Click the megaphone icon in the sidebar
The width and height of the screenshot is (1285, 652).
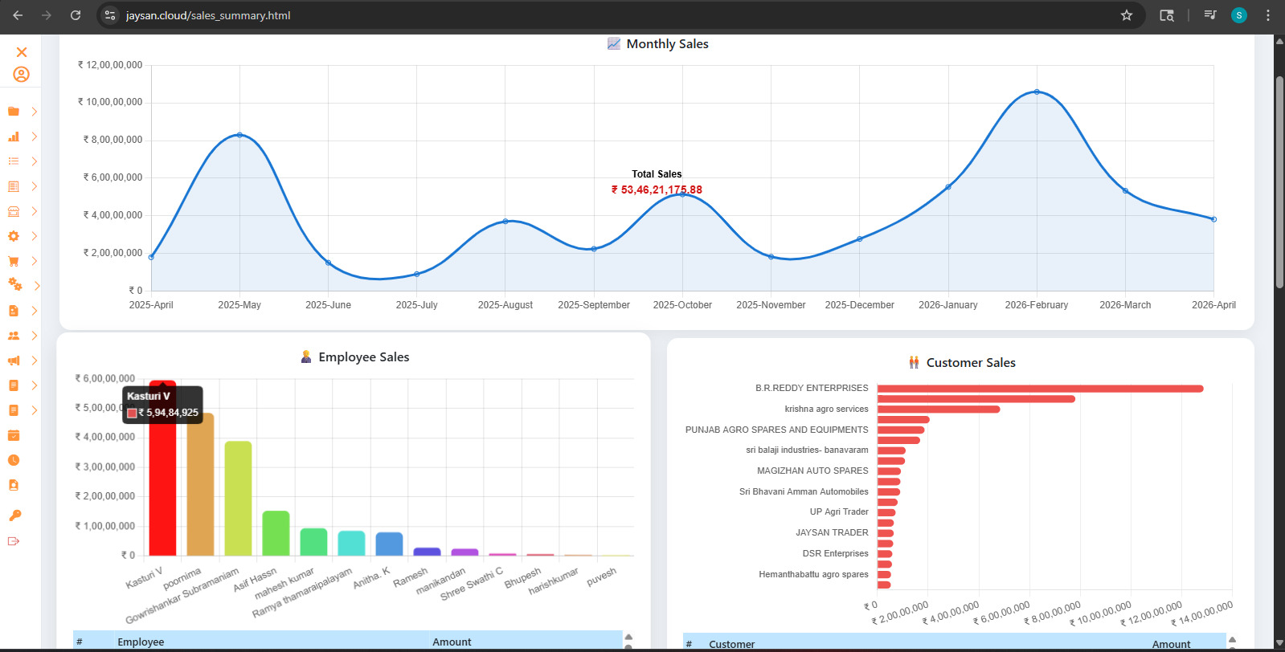[14, 361]
